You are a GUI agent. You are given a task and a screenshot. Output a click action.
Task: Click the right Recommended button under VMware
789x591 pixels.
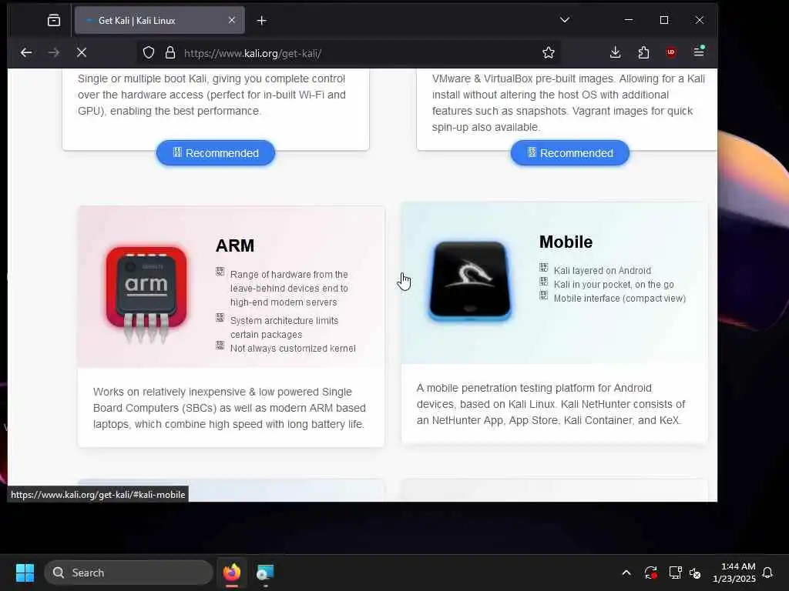(x=570, y=153)
